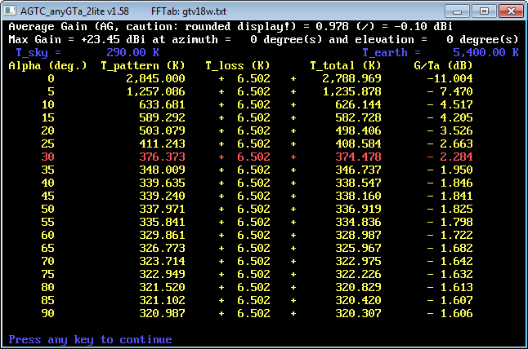The image size is (528, 349).
Task: Click the T_pattern value '326.773'
Action: tap(162, 248)
